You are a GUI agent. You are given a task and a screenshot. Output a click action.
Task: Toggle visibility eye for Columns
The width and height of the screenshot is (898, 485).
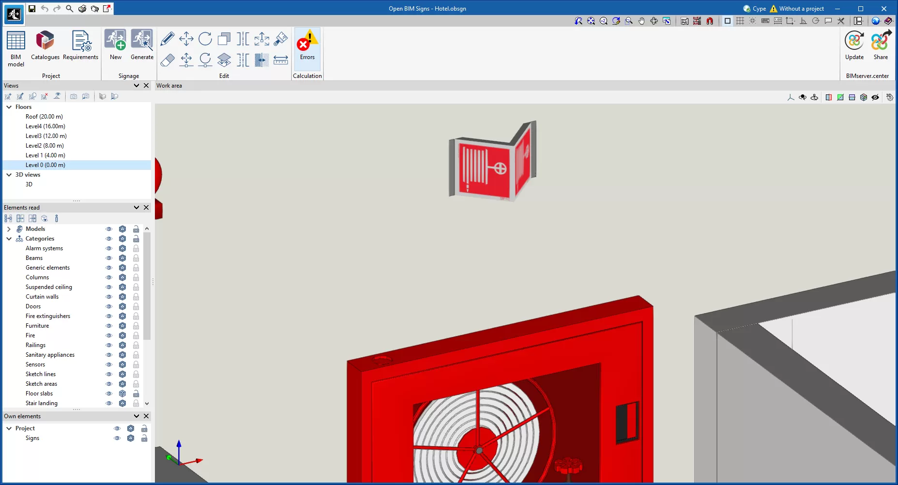[x=109, y=277]
